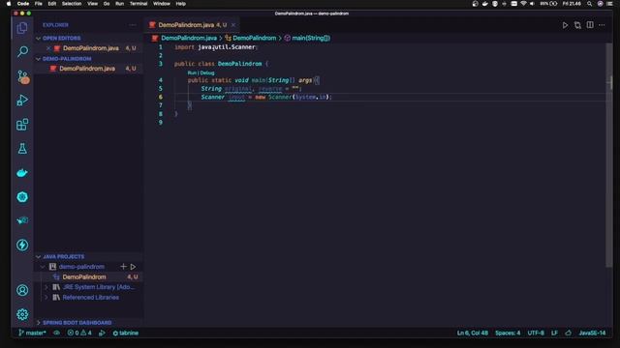Screen dimensions: 620x348
Task: Click the status bar icon next to tabnine
Action: click(x=102, y=333)
